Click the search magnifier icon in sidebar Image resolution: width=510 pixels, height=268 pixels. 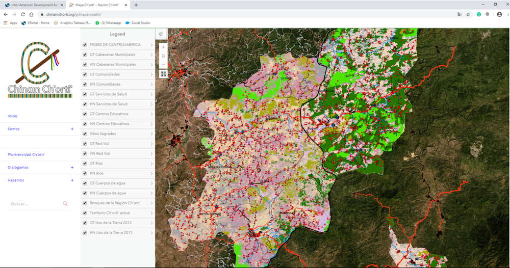click(65, 204)
